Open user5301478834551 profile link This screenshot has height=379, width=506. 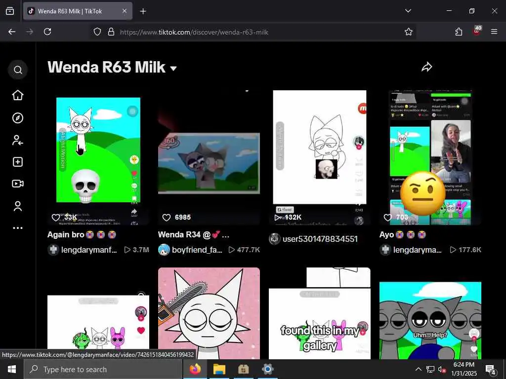313,239
